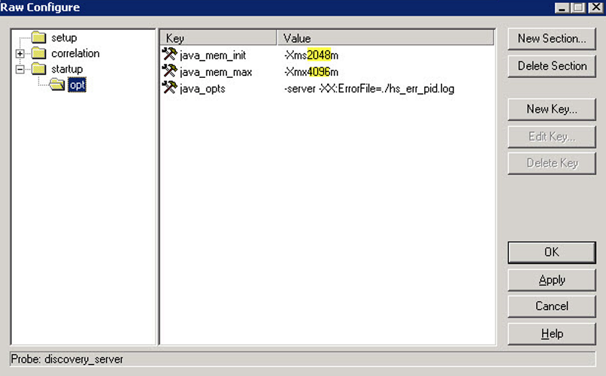Select the java_opts key
Viewport: 606px width, 376px height.
click(x=202, y=89)
